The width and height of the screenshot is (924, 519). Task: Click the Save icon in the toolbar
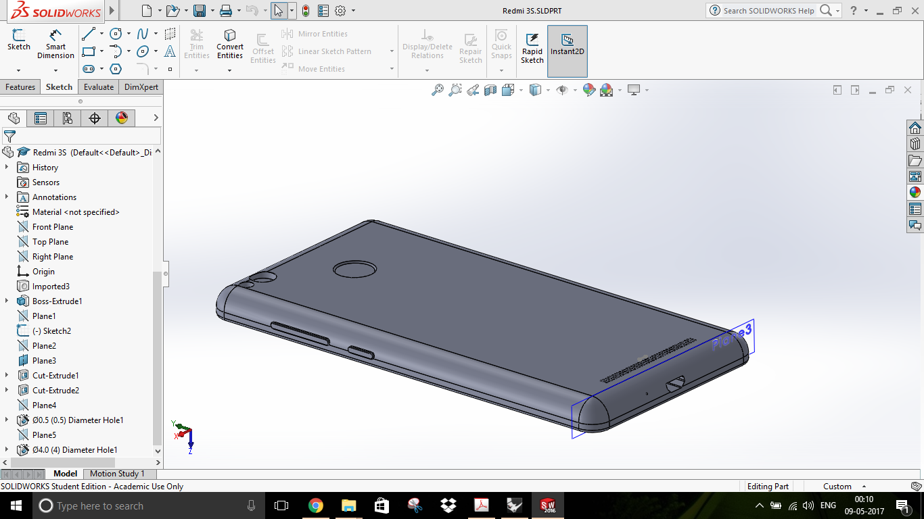coord(200,11)
